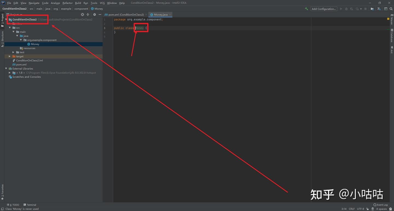Open the Database tool window
Image resolution: width=394 pixels, height=211 pixels.
pos(392,36)
